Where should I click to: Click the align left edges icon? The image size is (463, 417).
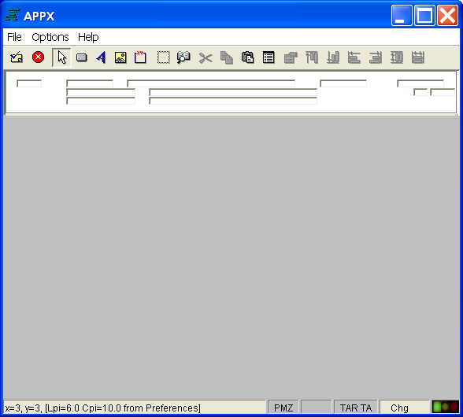pos(354,57)
